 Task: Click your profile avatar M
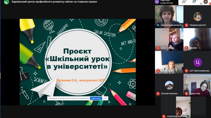coord(205,2)
